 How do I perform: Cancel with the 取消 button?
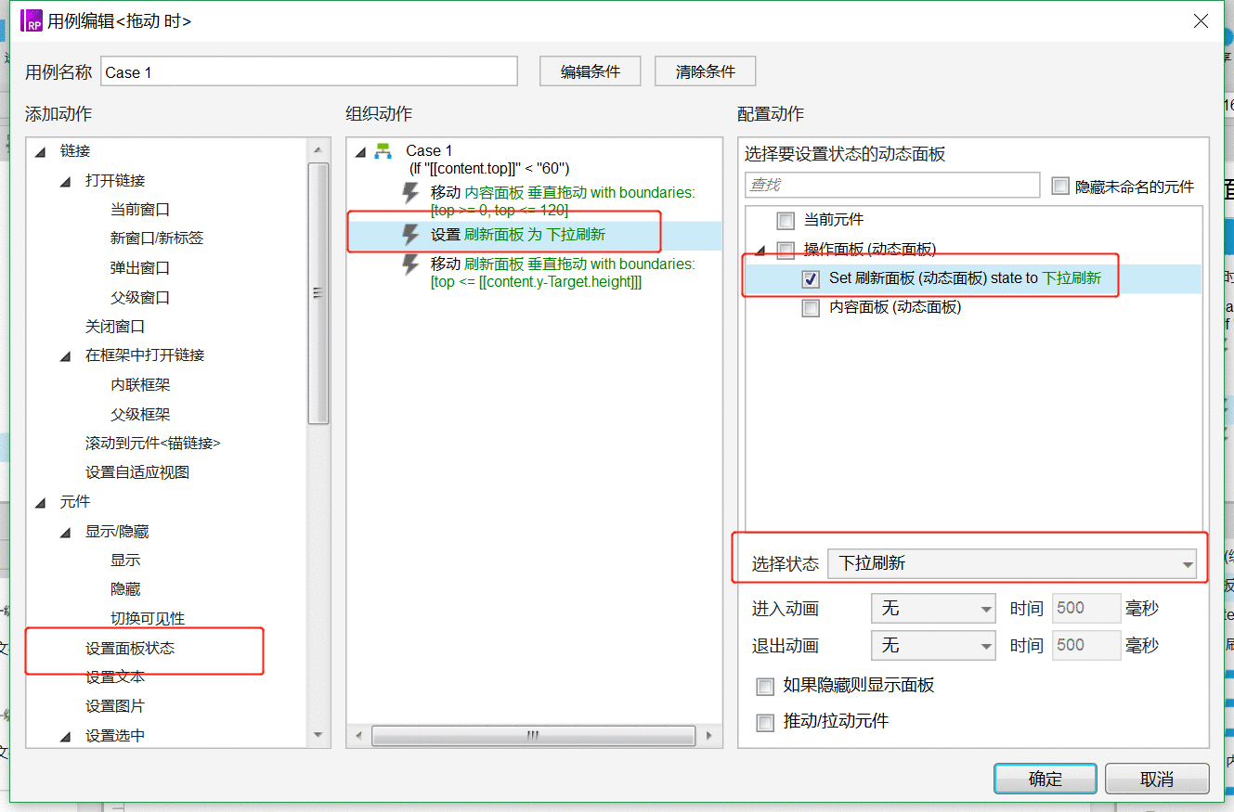pos(1157,779)
